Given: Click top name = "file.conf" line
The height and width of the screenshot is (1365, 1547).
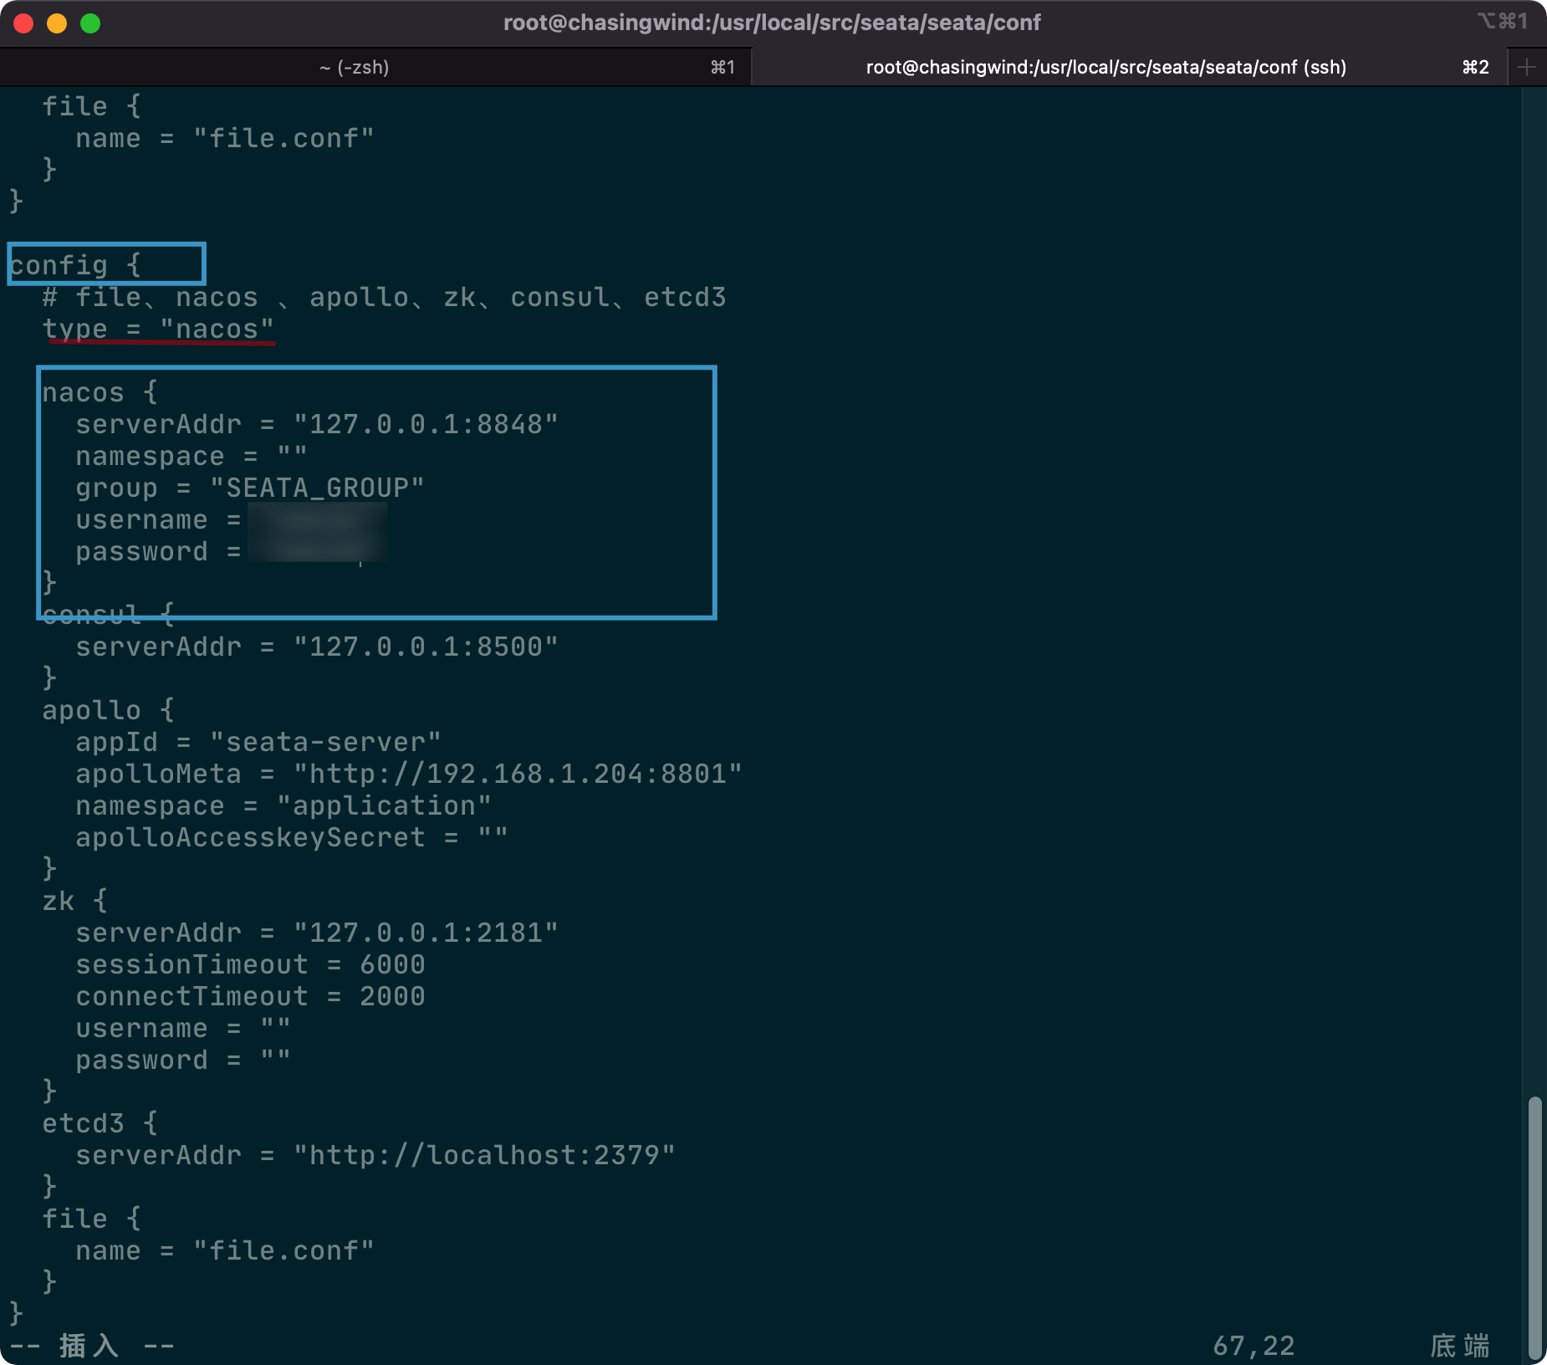Looking at the screenshot, I should (x=225, y=138).
